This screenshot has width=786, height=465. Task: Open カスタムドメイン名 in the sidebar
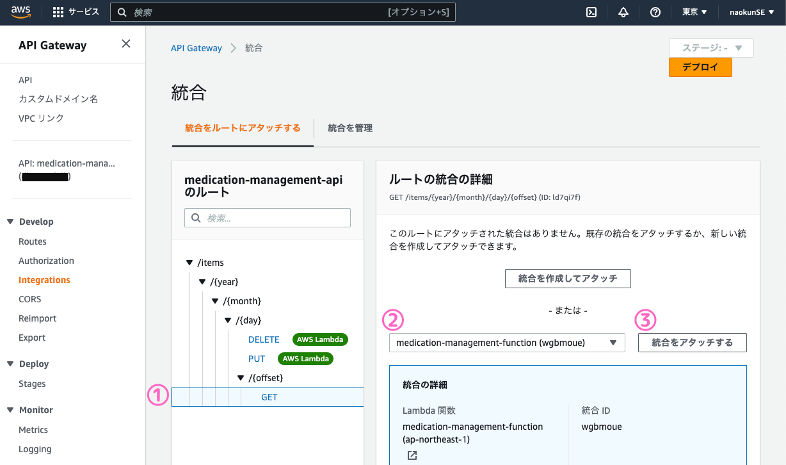(x=58, y=99)
